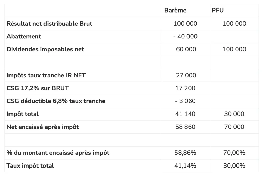
Task: Click the Barème column header
Action: [x=175, y=10]
